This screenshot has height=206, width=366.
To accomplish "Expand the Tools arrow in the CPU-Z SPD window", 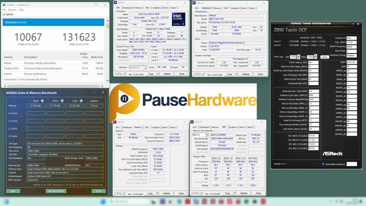I will coord(234,193).
